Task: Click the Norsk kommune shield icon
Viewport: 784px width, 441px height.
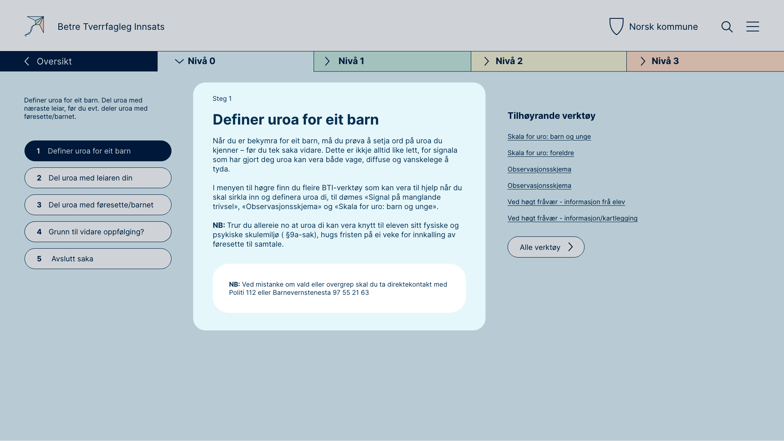Action: pyautogui.click(x=616, y=27)
